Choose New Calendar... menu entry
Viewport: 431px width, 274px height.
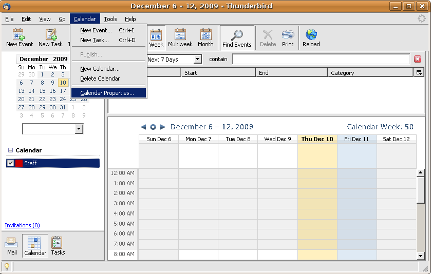coord(108,69)
